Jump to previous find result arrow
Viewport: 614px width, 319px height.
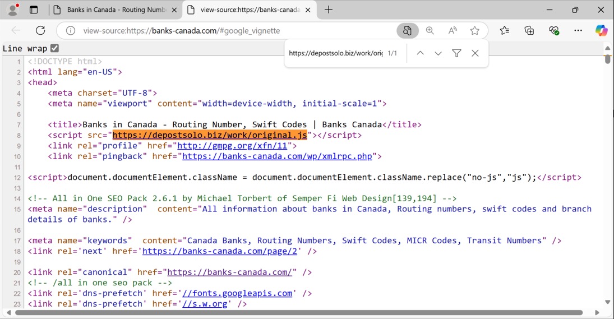tap(420, 53)
